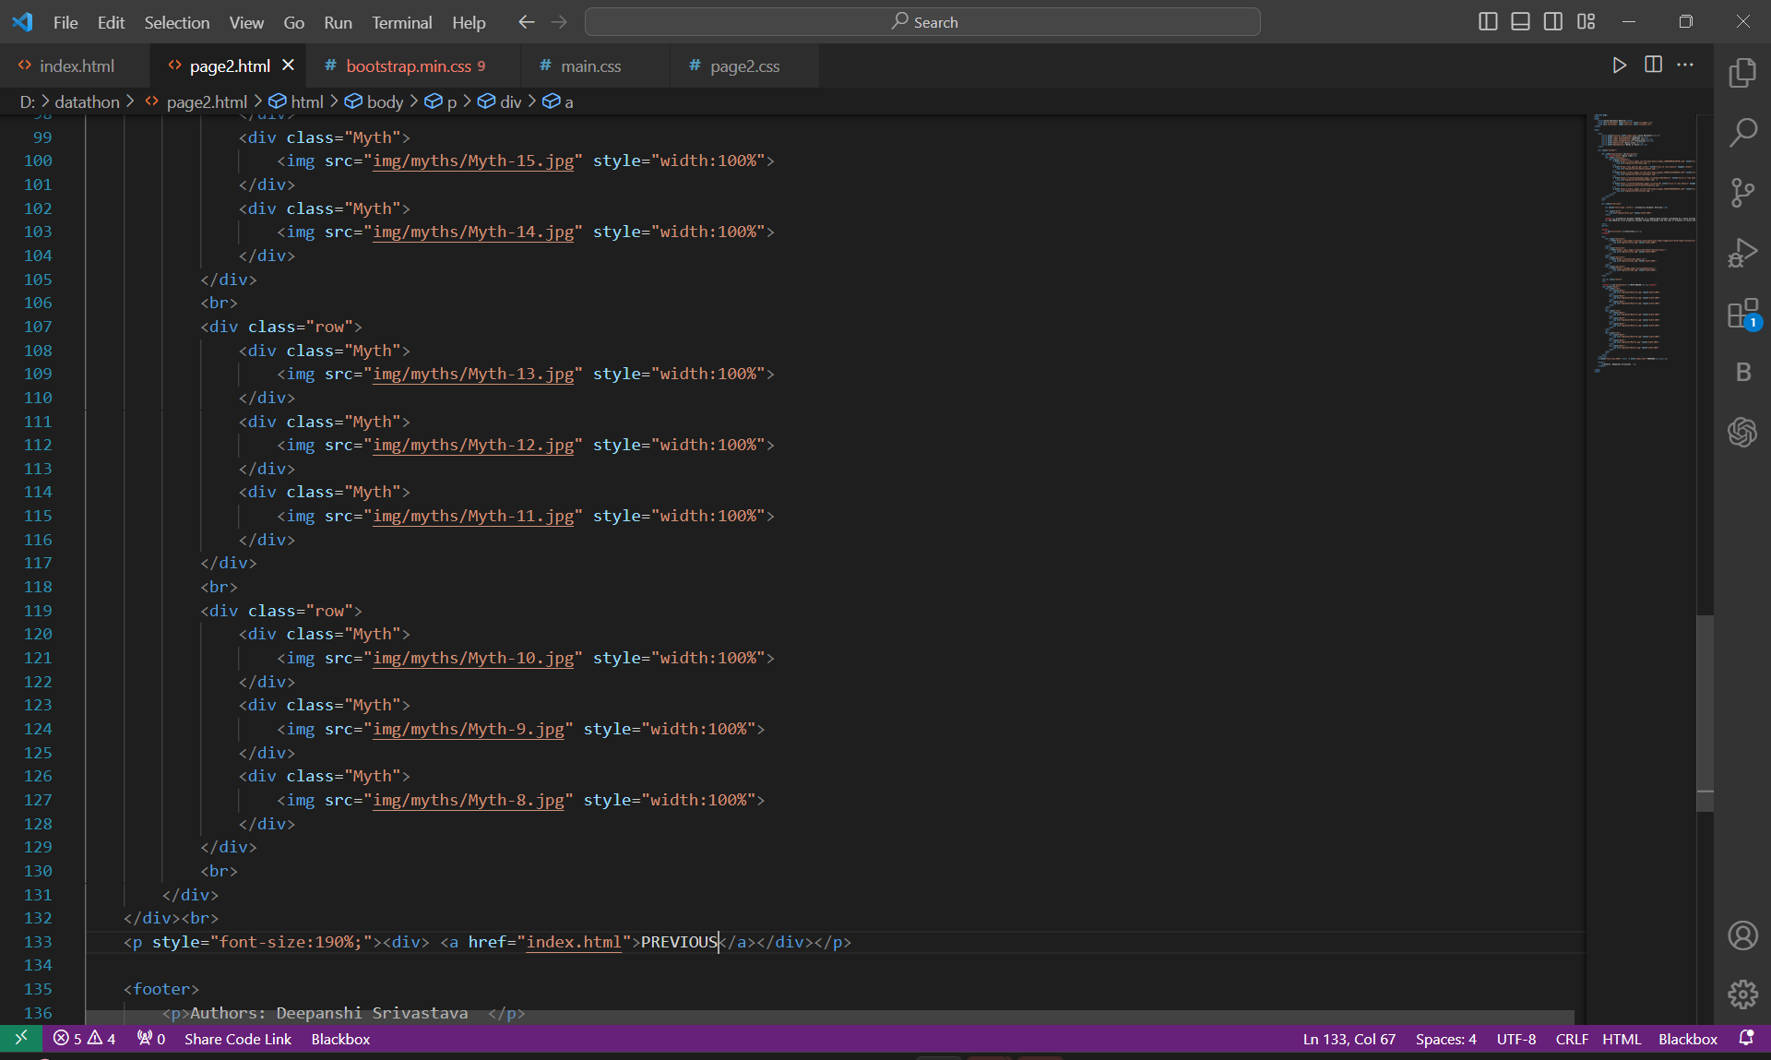Switch to the main.css tab
This screenshot has height=1060, width=1771.
tap(590, 66)
